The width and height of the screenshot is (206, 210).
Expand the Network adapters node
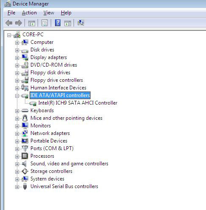coord(17,134)
